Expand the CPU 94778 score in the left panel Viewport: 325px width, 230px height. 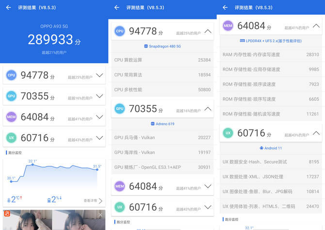click(99, 75)
